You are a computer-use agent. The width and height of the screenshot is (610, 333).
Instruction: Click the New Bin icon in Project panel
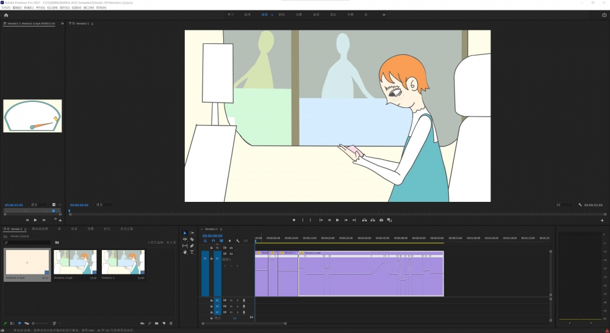[156, 323]
